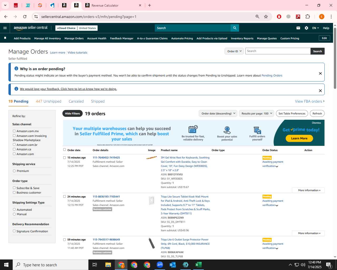The height and width of the screenshot is (270, 337).
Task: Expand Awaiting payment verification for 3M Gel Wrist Rest
Action: point(273,164)
